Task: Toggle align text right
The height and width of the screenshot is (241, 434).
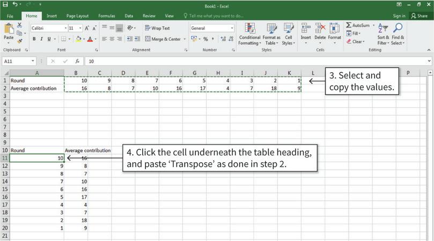Action: coord(119,39)
